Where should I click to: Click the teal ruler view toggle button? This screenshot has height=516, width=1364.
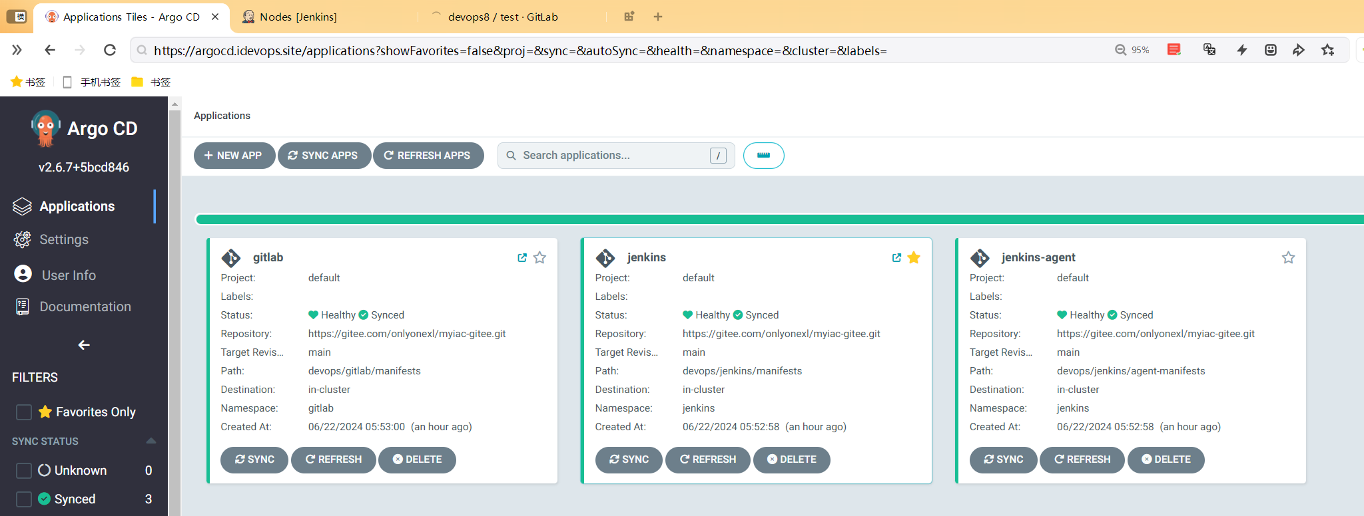763,156
